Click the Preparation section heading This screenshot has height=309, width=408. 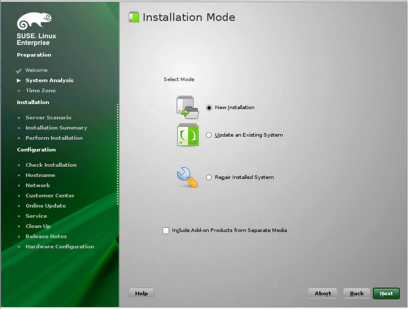coord(34,55)
